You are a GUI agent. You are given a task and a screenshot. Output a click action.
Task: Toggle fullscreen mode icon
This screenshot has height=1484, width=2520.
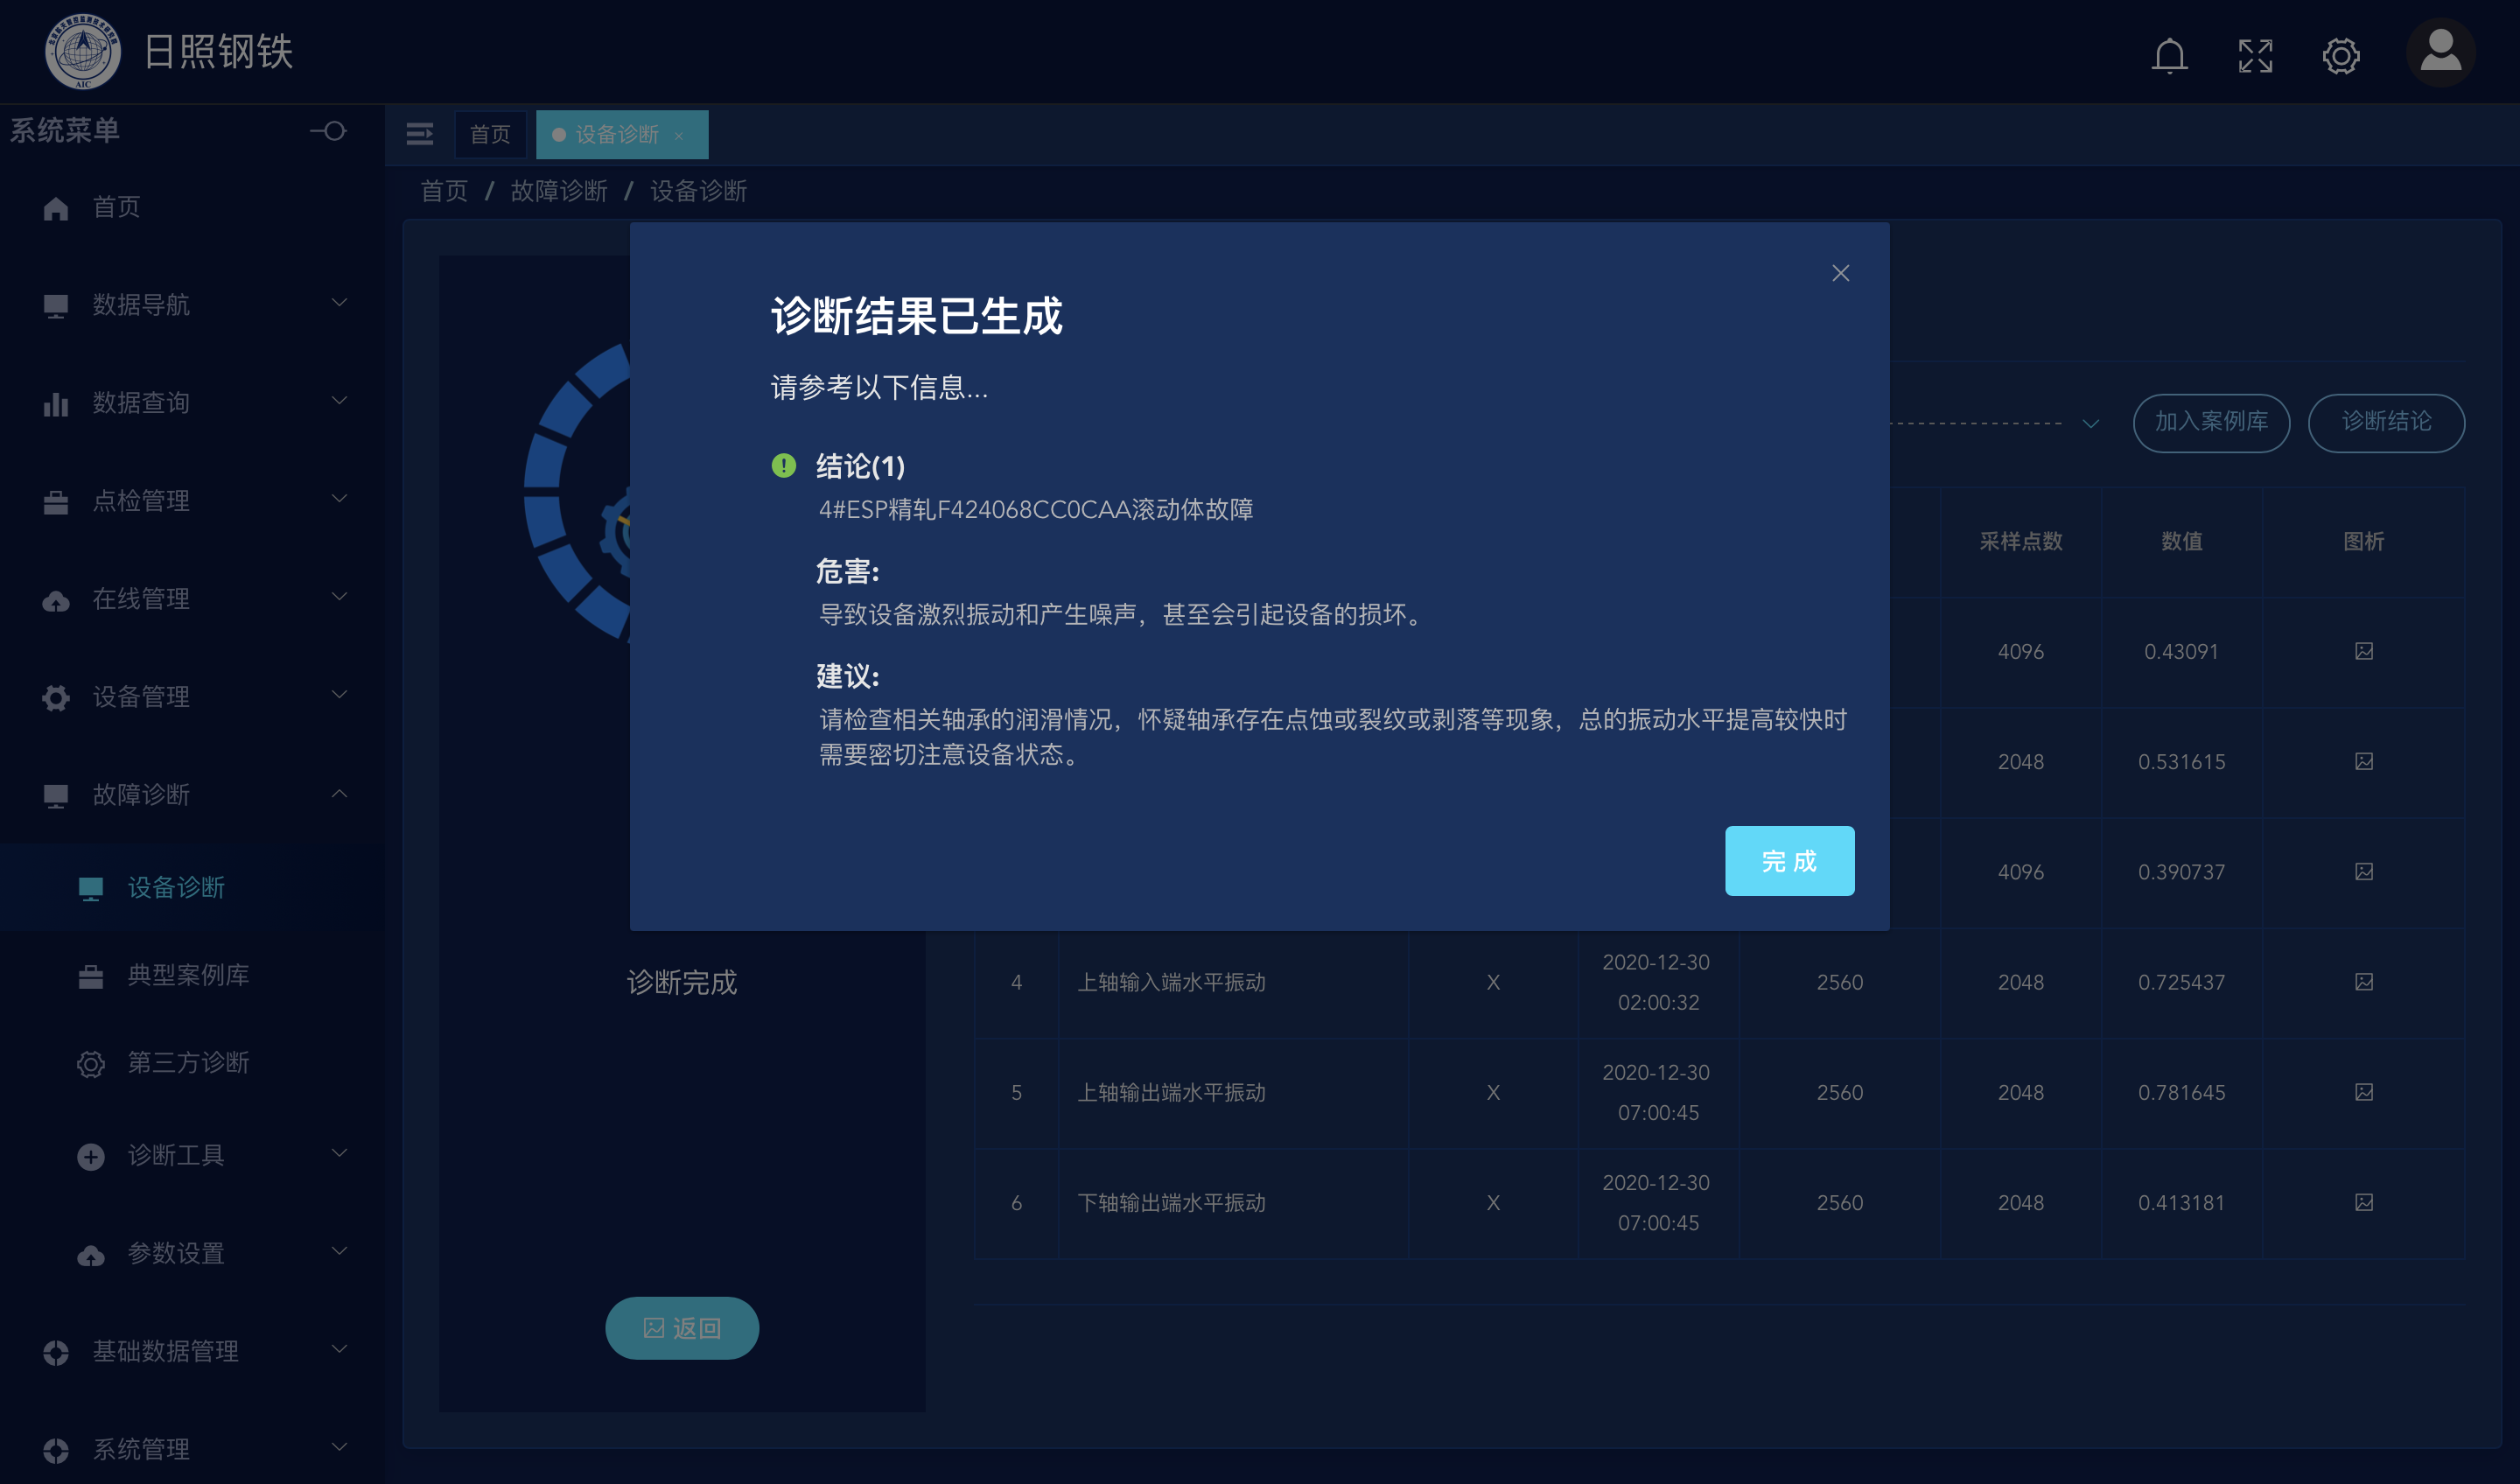[2255, 56]
